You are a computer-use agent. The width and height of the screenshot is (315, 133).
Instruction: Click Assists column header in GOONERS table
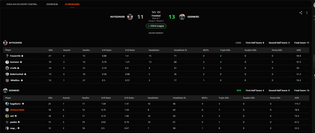tap(67, 98)
